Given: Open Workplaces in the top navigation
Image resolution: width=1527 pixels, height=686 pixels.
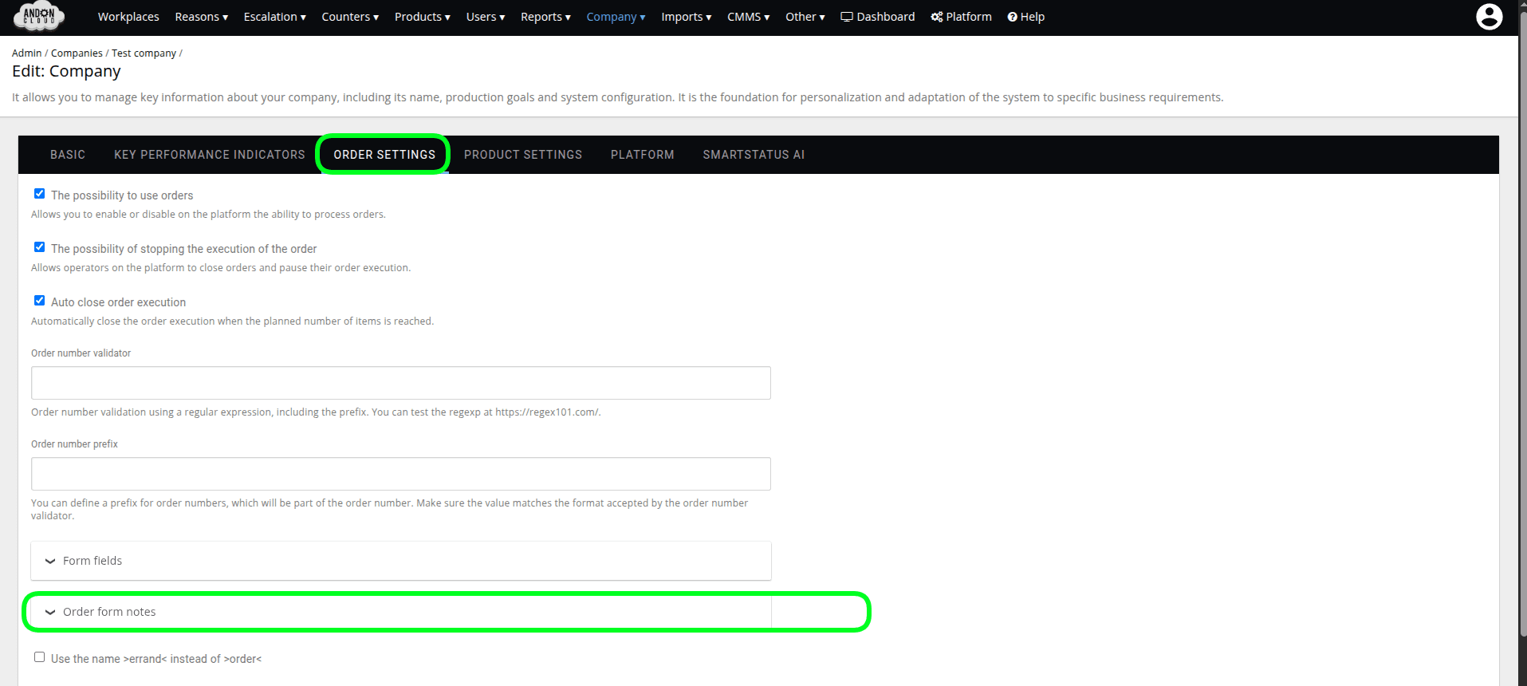Looking at the screenshot, I should 128,17.
